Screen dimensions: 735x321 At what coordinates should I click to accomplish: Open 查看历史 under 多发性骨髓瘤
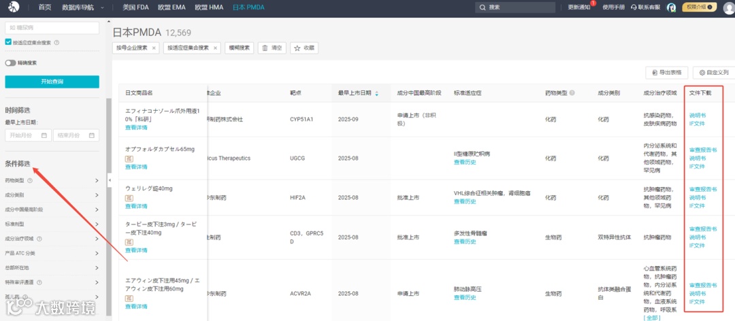(x=465, y=242)
